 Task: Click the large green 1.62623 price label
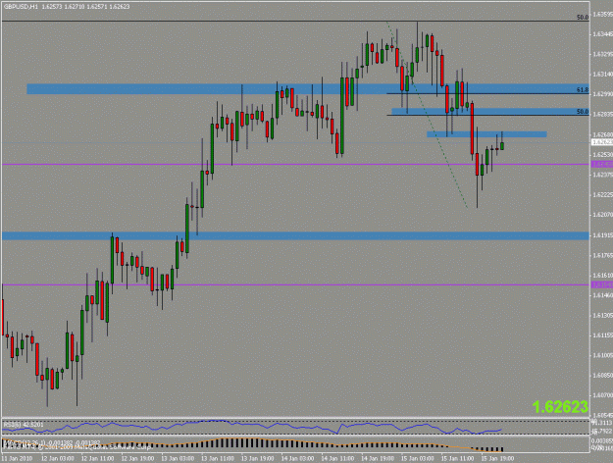click(560, 407)
